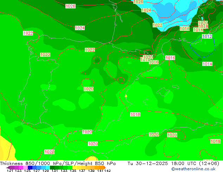This screenshot has height=172, width=223.
Task: Click the legend value 129
Action: coord(45,171)
